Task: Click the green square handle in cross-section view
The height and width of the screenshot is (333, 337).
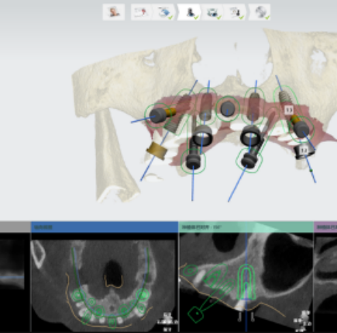Action: [196, 314]
